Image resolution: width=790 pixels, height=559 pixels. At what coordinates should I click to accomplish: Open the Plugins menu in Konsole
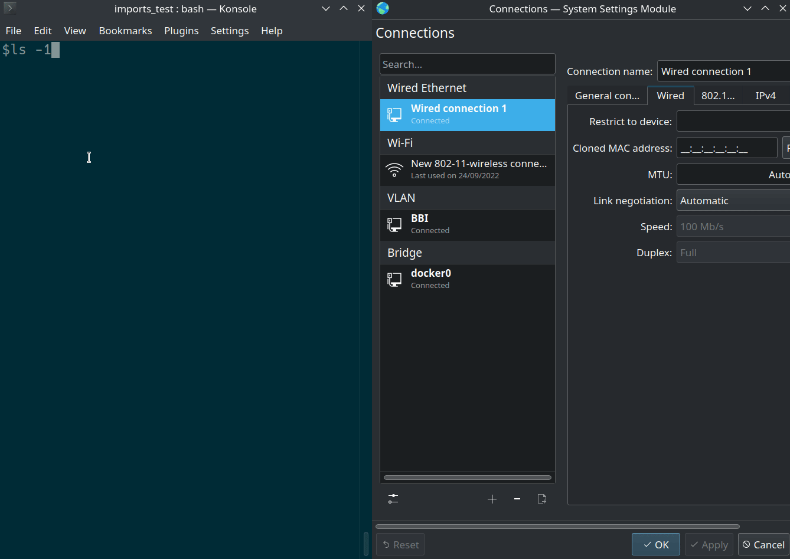tap(181, 31)
